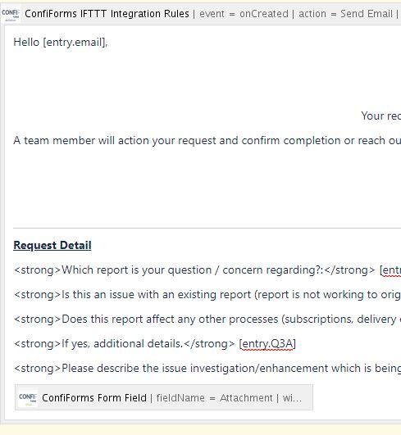Select the ConfiForms Form Field Attachment macro
This screenshot has height=435, width=401.
click(x=164, y=397)
